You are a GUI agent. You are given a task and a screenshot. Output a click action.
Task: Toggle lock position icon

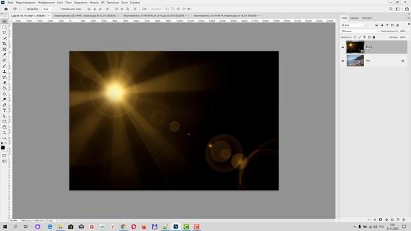364,37
